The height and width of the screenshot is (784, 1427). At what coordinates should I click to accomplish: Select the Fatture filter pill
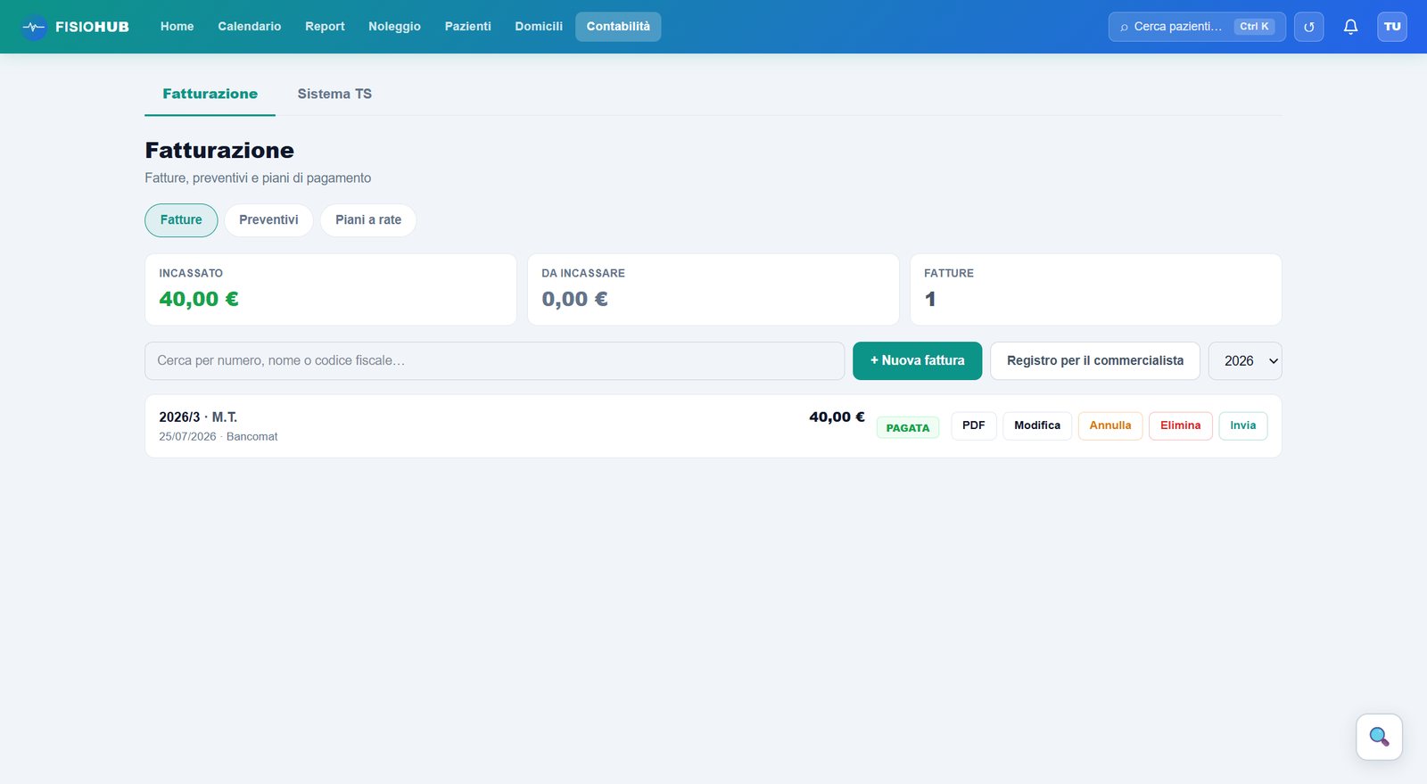[x=181, y=220]
